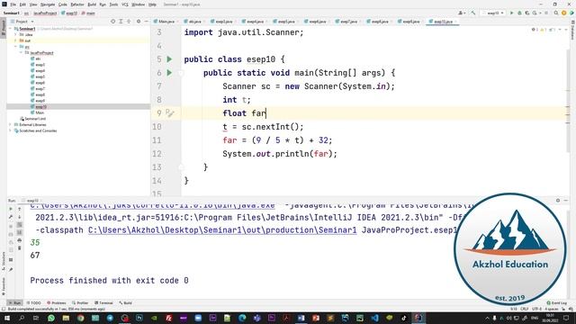The image size is (576, 324).
Task: Toggle the Structure side tab
Action: coord(4,261)
